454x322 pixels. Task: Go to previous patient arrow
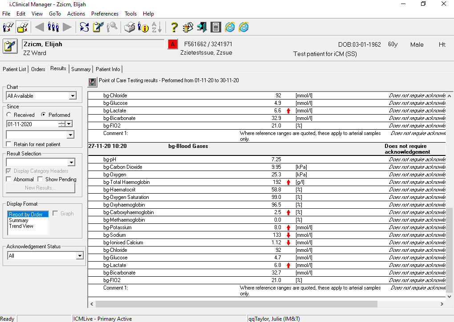point(40,27)
